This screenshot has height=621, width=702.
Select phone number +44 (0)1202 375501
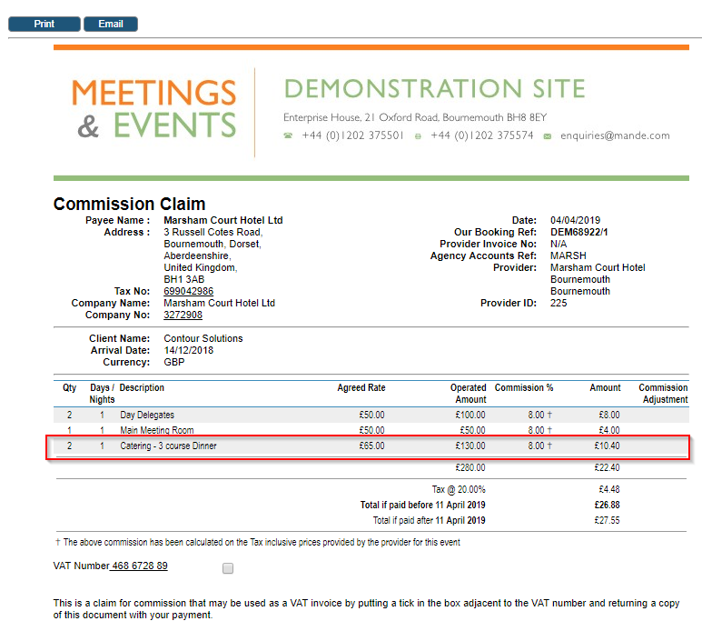coord(352,135)
